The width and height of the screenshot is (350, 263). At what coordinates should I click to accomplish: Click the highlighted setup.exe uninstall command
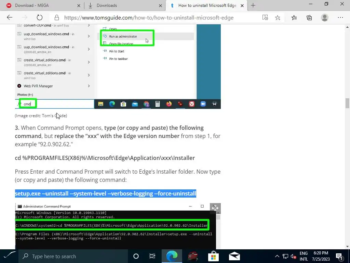(106, 193)
